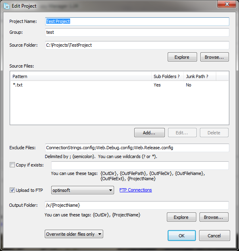Click into the Group field

pos(137,32)
